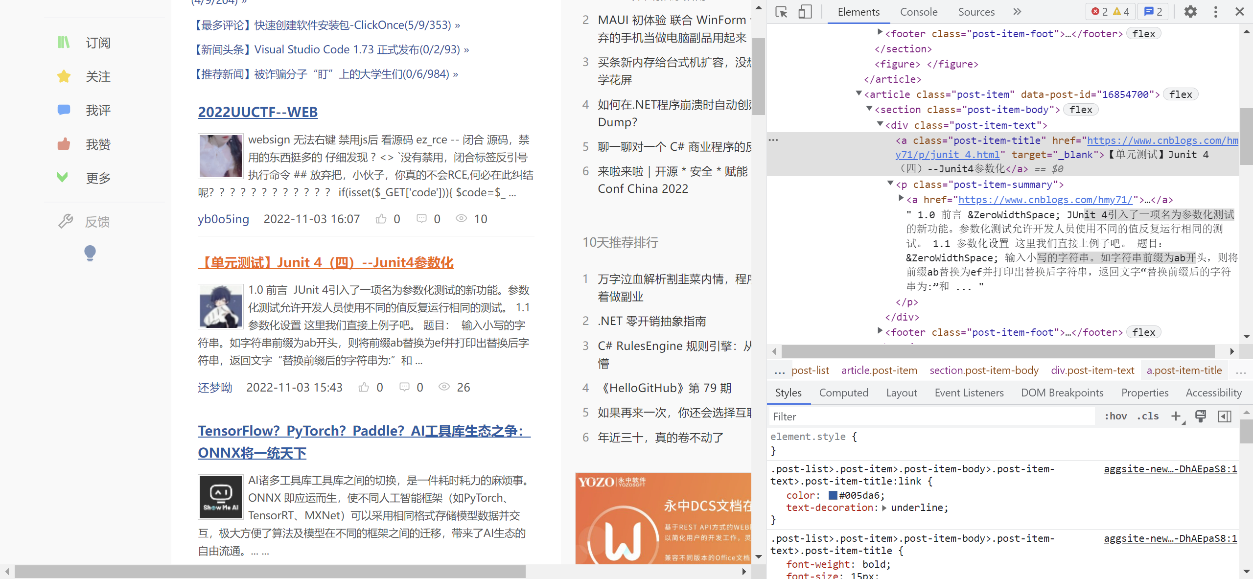Toggle the .cls classes panel

tap(1148, 416)
